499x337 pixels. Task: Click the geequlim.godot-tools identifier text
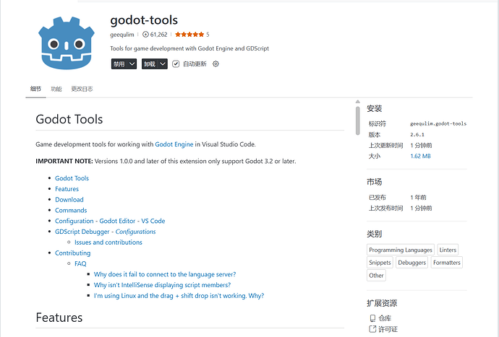(x=438, y=123)
